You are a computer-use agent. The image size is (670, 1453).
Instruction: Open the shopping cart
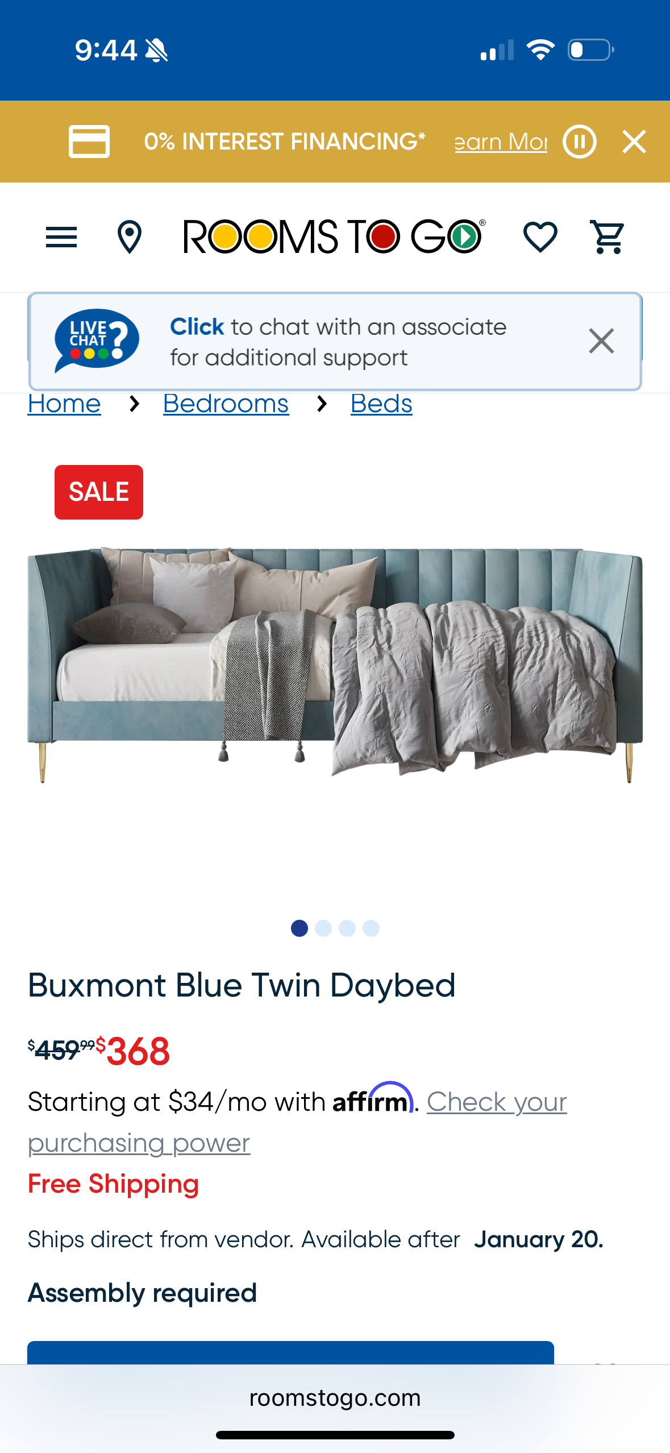point(608,237)
